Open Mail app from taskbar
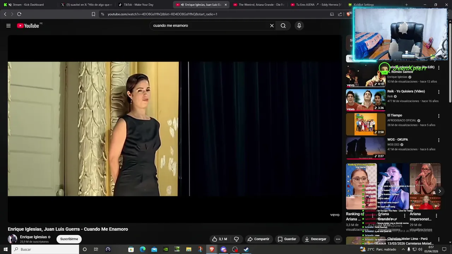452x254 pixels. (x=154, y=249)
